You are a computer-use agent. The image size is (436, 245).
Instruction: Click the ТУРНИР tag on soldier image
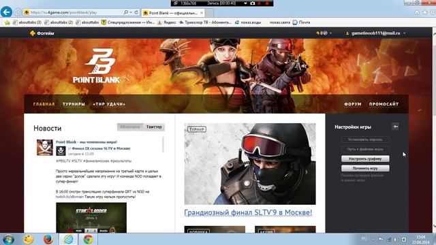click(x=197, y=129)
